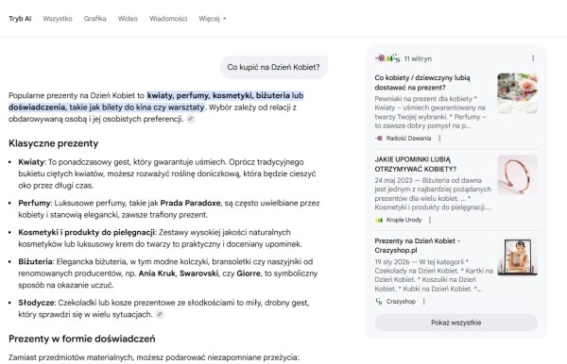This screenshot has height=364, width=567.
Task: Click the 'Perfumy' bullet label
Action: tap(35, 203)
